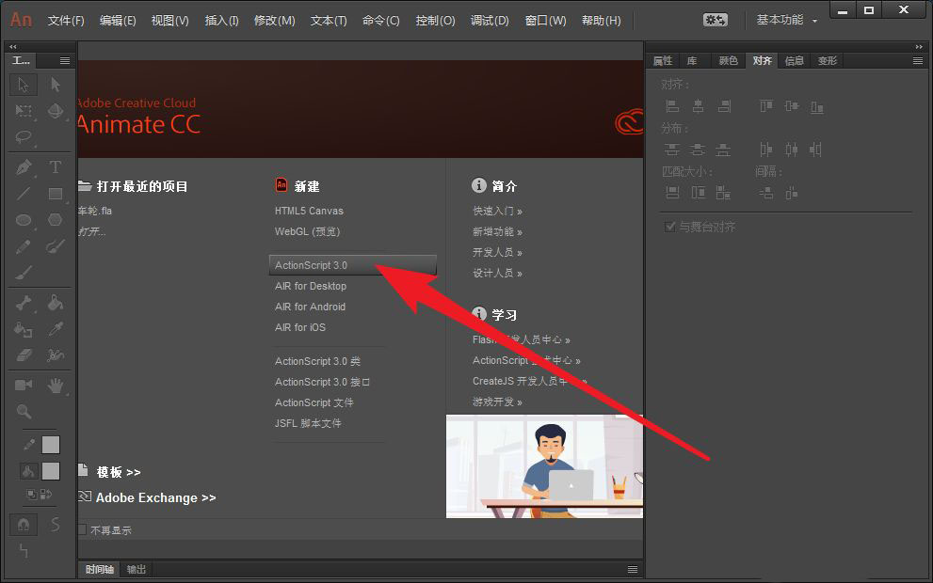Open recent file 车轮.fla

[95, 211]
